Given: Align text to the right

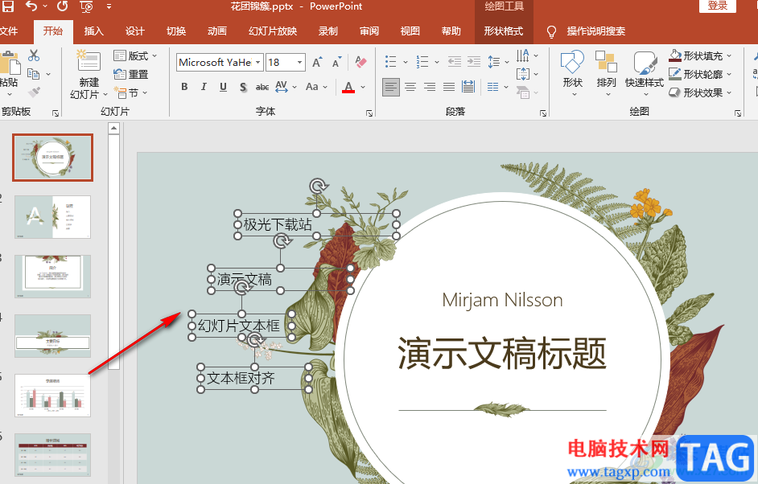Looking at the screenshot, I should tap(430, 87).
